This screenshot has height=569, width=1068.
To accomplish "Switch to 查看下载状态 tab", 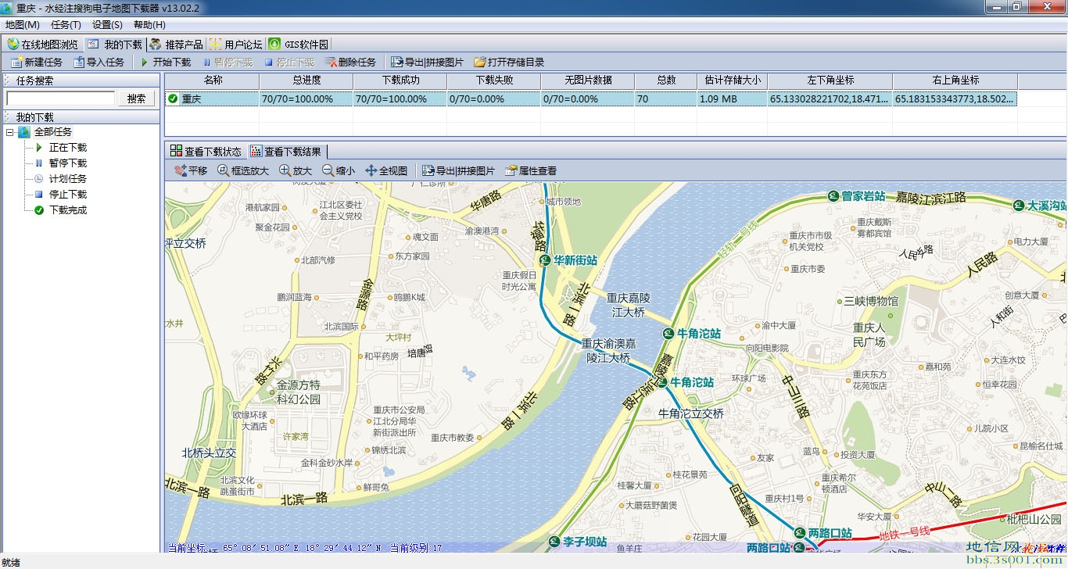I will click(206, 152).
